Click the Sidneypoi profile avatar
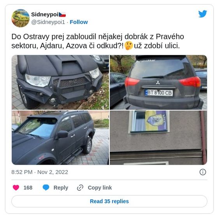 pyautogui.click(x=20, y=18)
